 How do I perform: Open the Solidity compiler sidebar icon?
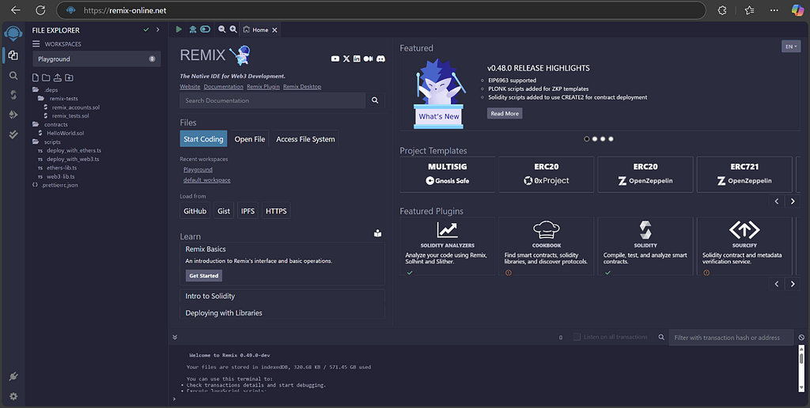(13, 95)
